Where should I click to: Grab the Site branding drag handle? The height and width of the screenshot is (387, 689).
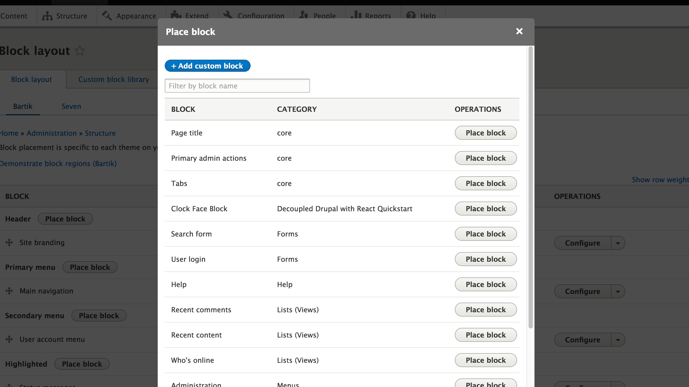(x=9, y=242)
